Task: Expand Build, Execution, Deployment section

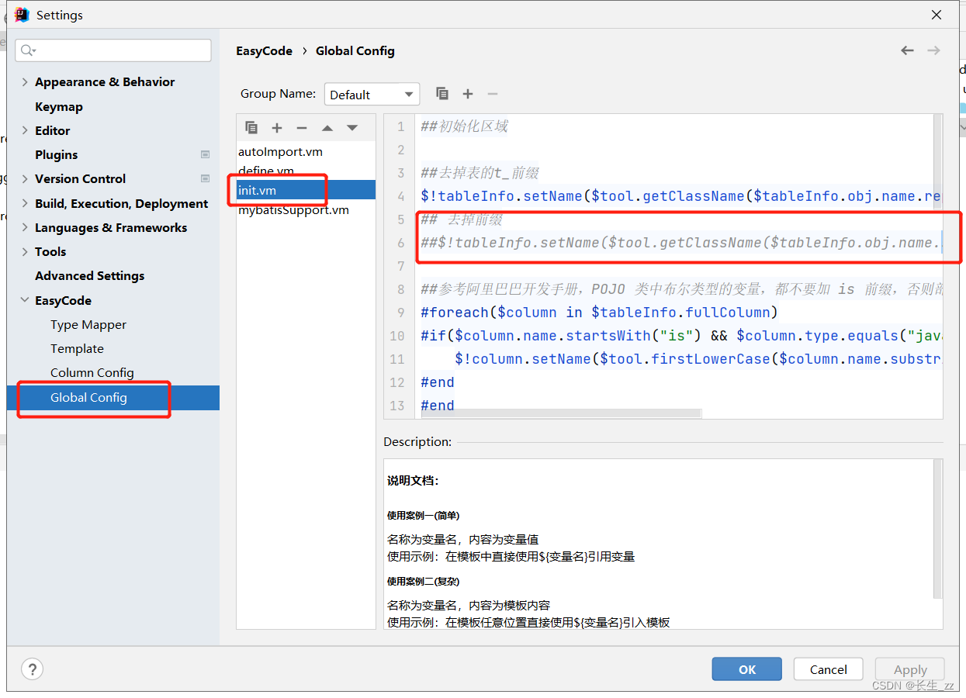Action: [x=25, y=203]
